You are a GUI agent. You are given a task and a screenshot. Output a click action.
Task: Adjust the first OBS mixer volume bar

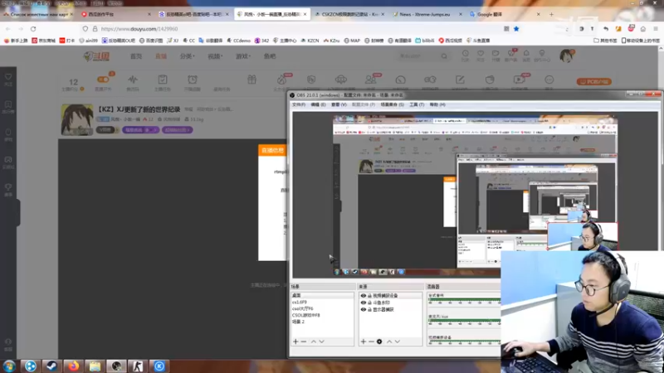[464, 300]
